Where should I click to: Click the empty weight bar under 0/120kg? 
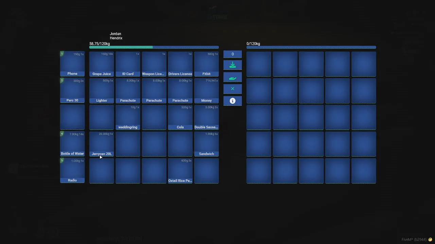coord(311,47)
